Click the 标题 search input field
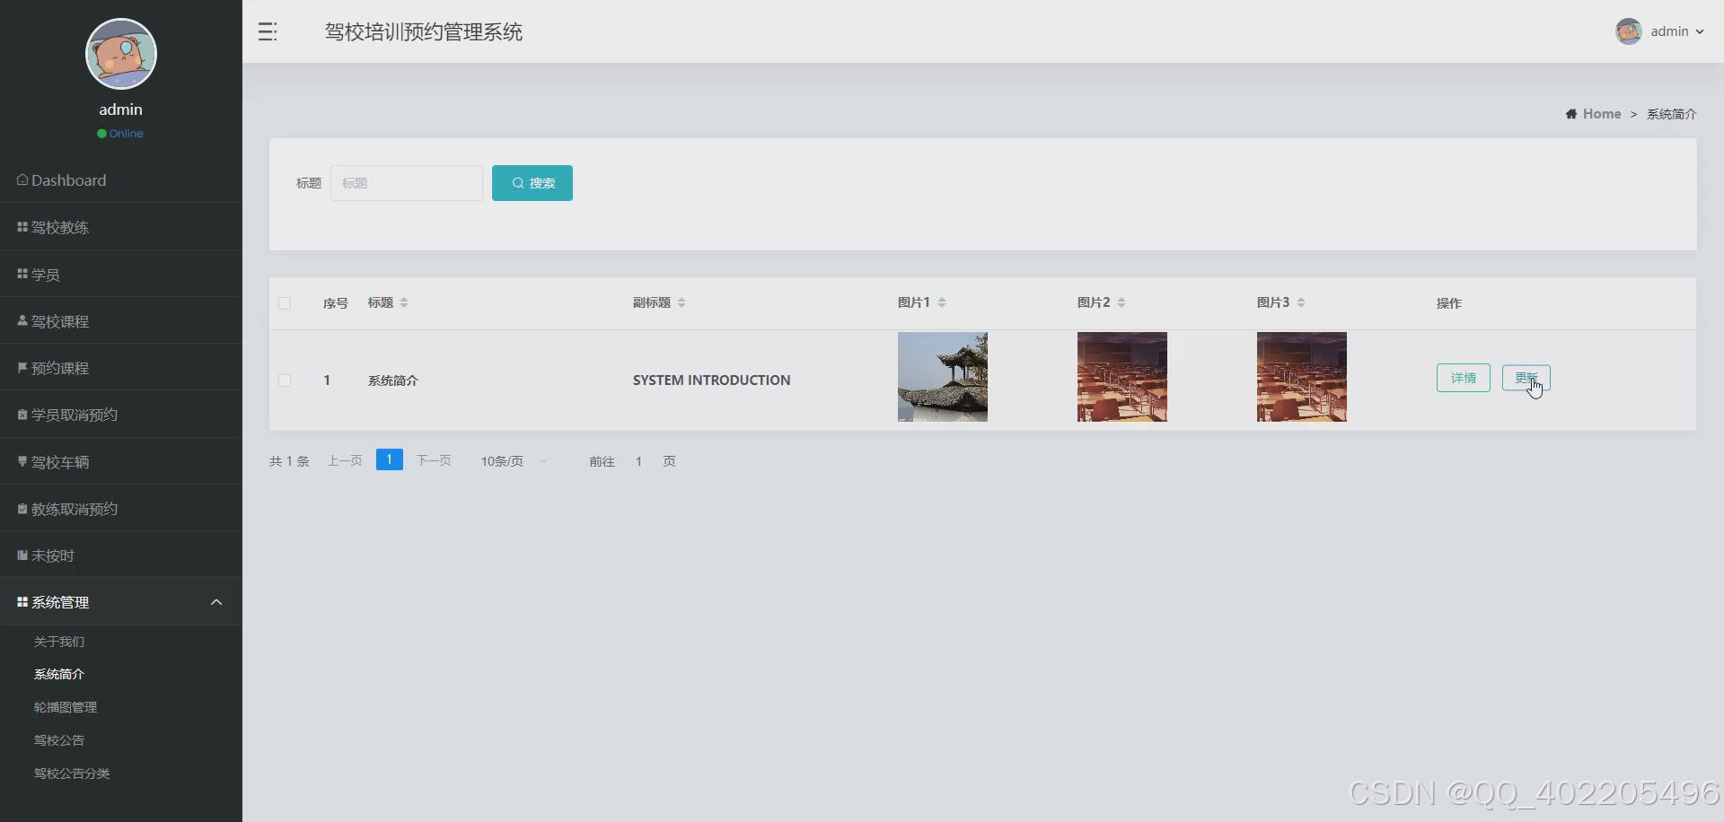 point(406,182)
